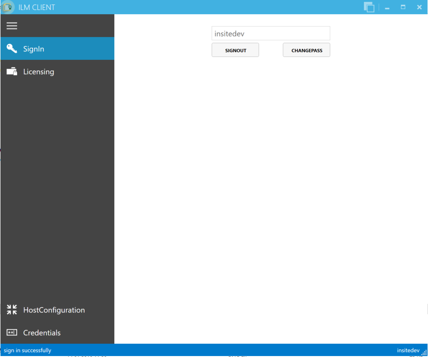Click the HostConfiguration inward-arrows icon

12,310
